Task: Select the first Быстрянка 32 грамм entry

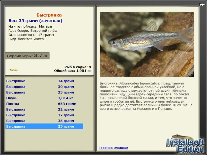Action: pos(44,109)
